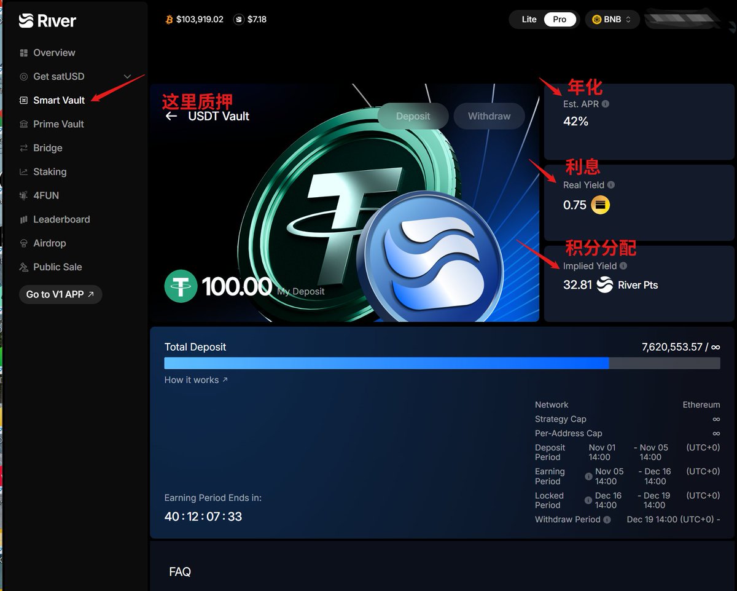Screen dimensions: 737x591
Task: Click the Locked Period info icon
Action: [589, 500]
